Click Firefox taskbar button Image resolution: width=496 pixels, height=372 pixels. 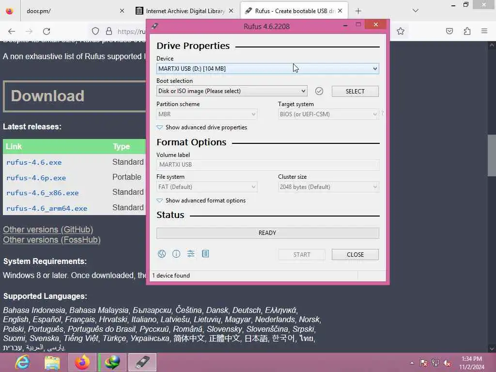click(x=82, y=362)
